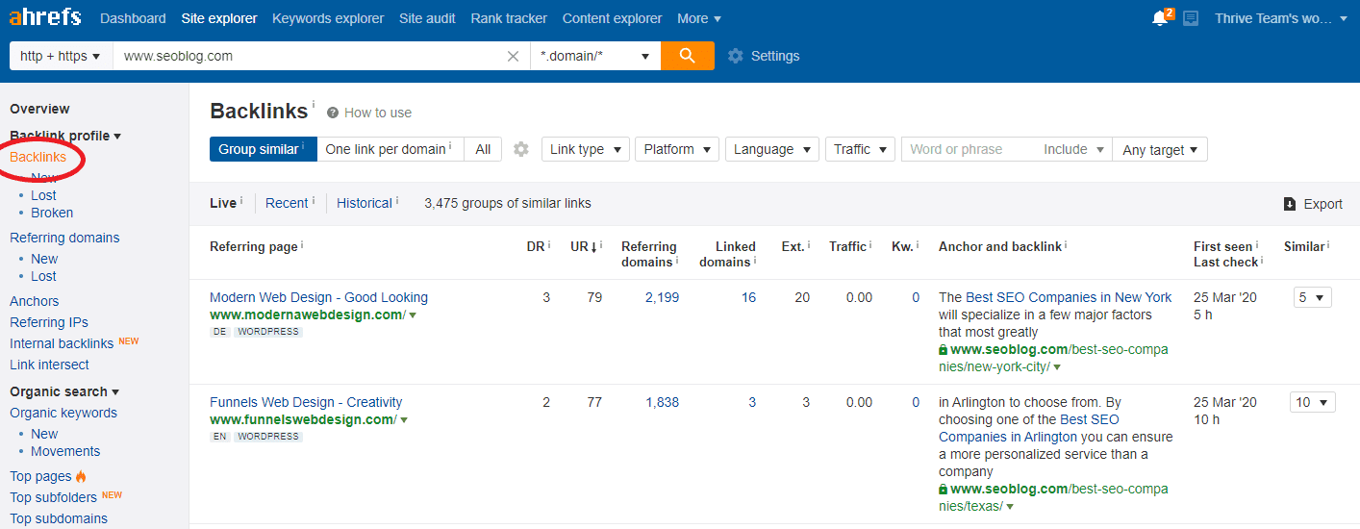Image resolution: width=1360 pixels, height=529 pixels.
Task: Open the Platform filter dropdown
Action: pos(677,149)
